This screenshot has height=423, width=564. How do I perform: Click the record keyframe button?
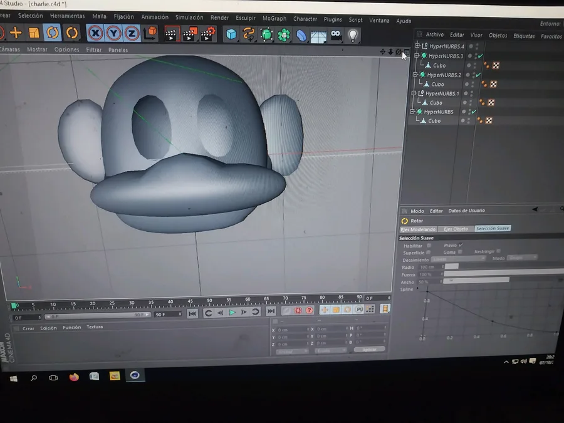[286, 310]
